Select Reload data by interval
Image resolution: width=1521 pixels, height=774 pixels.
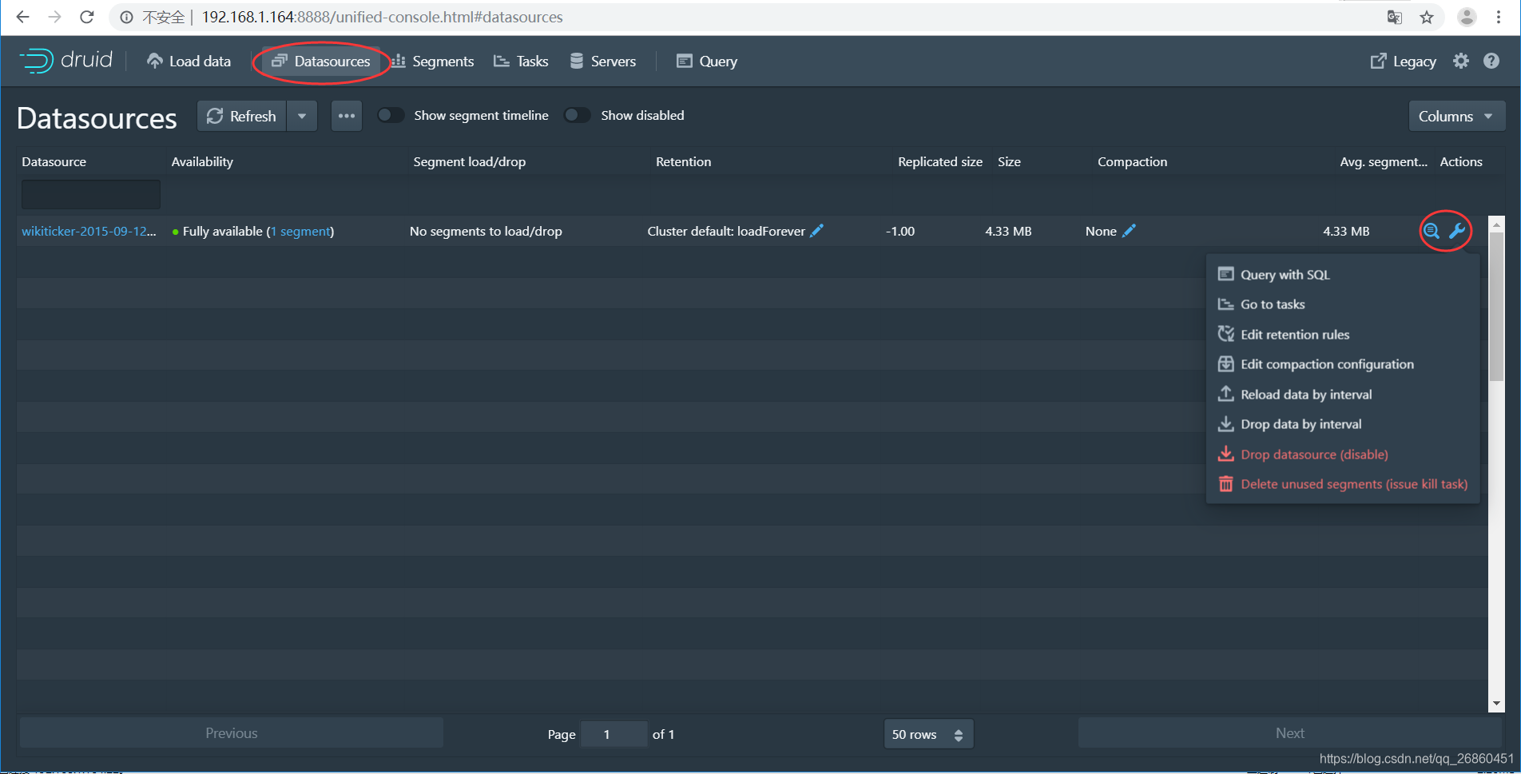[1342, 395]
